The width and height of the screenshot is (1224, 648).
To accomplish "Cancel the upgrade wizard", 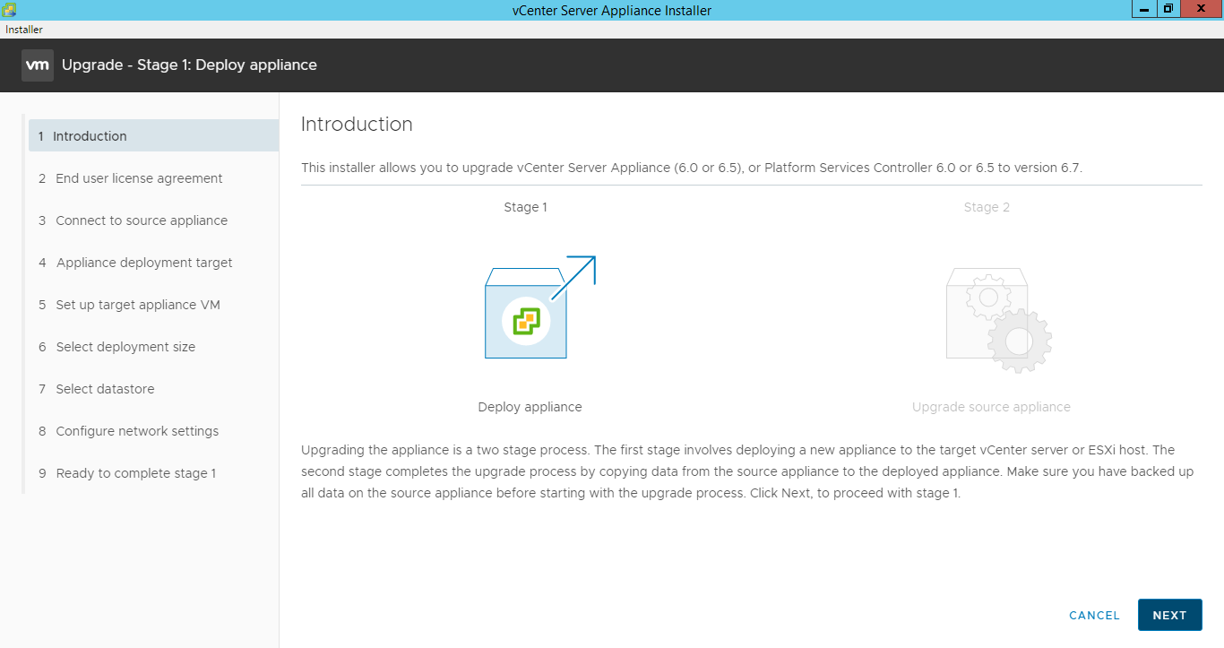I will [1093, 615].
